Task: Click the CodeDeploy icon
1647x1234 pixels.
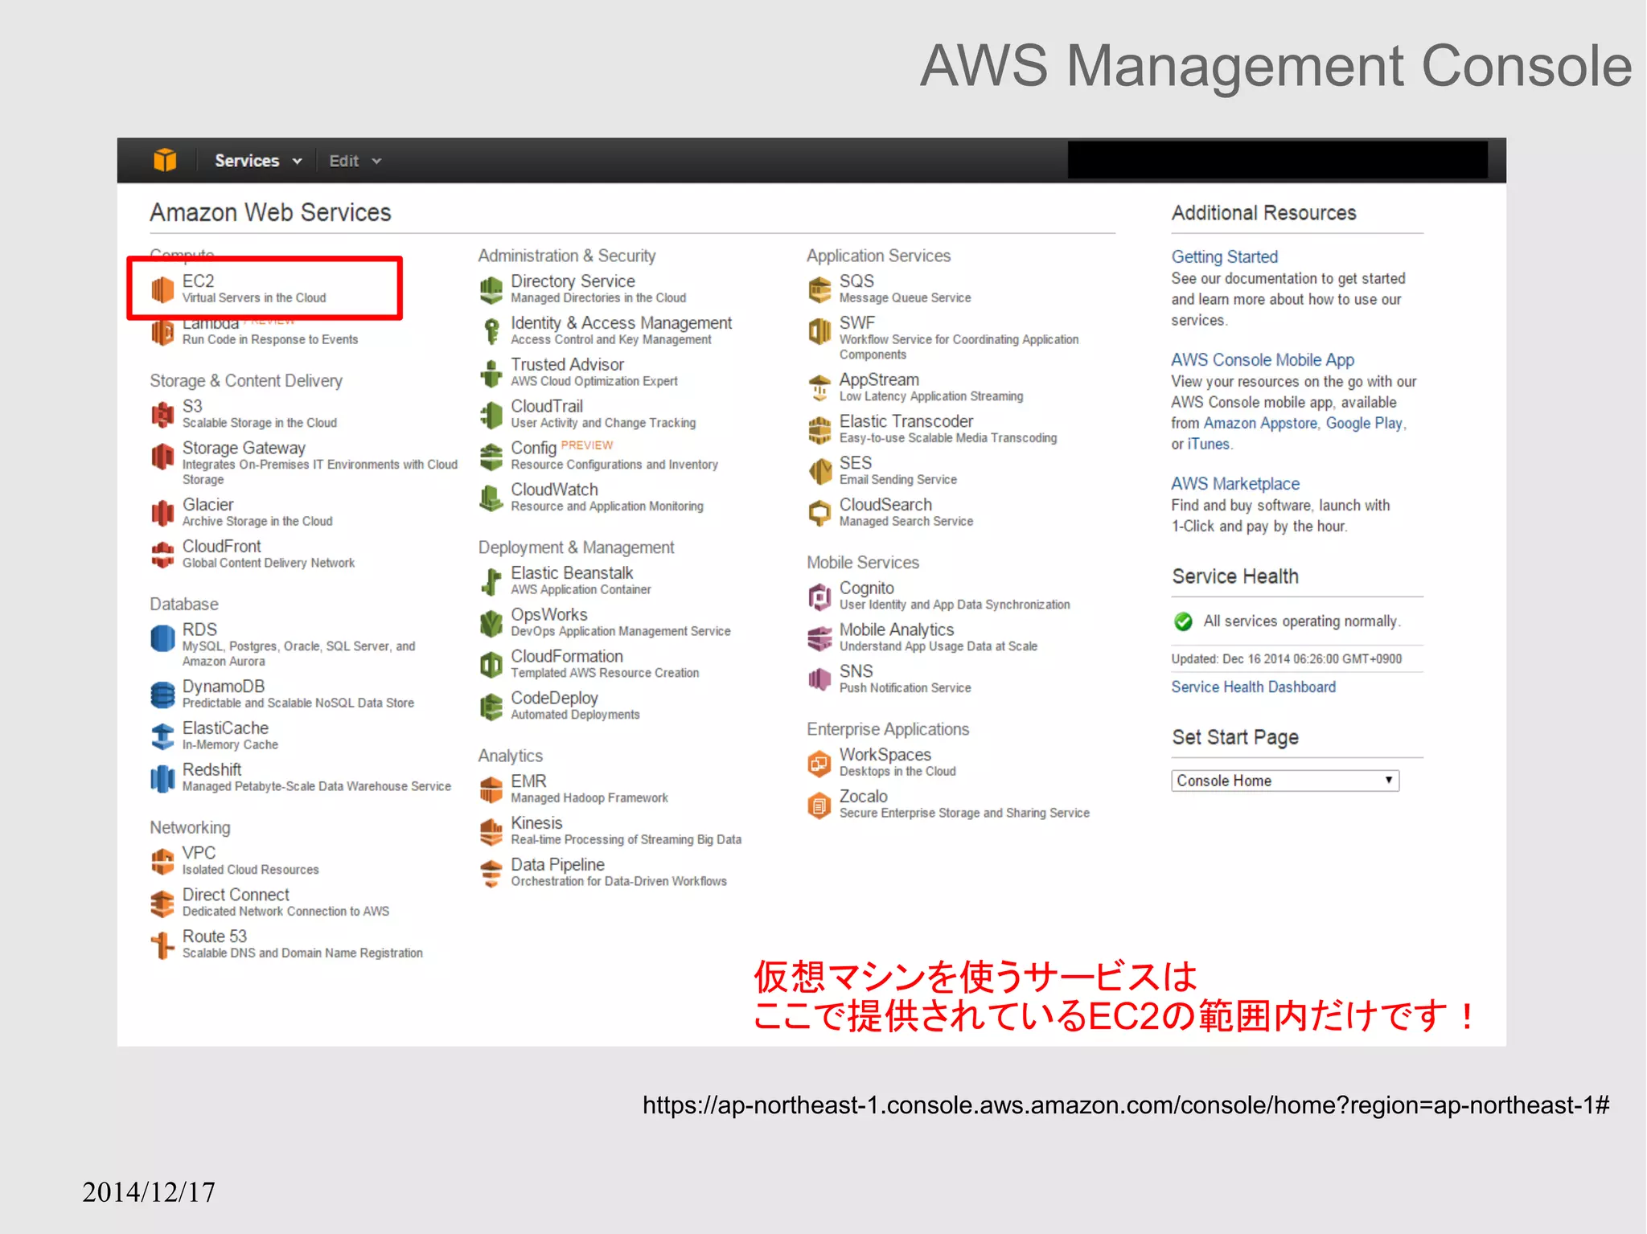Action: (x=491, y=707)
